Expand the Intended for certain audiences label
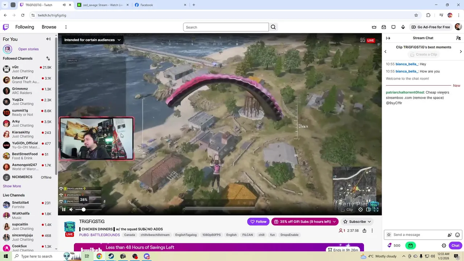464x261 pixels. [x=92, y=40]
